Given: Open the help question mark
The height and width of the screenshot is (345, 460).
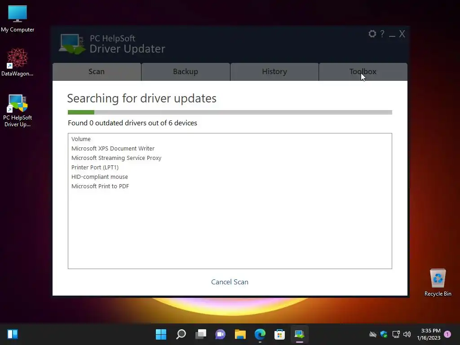Looking at the screenshot, I should (382, 34).
